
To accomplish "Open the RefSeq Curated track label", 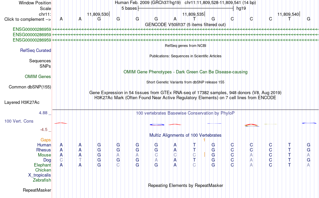I will click(x=35, y=50).
